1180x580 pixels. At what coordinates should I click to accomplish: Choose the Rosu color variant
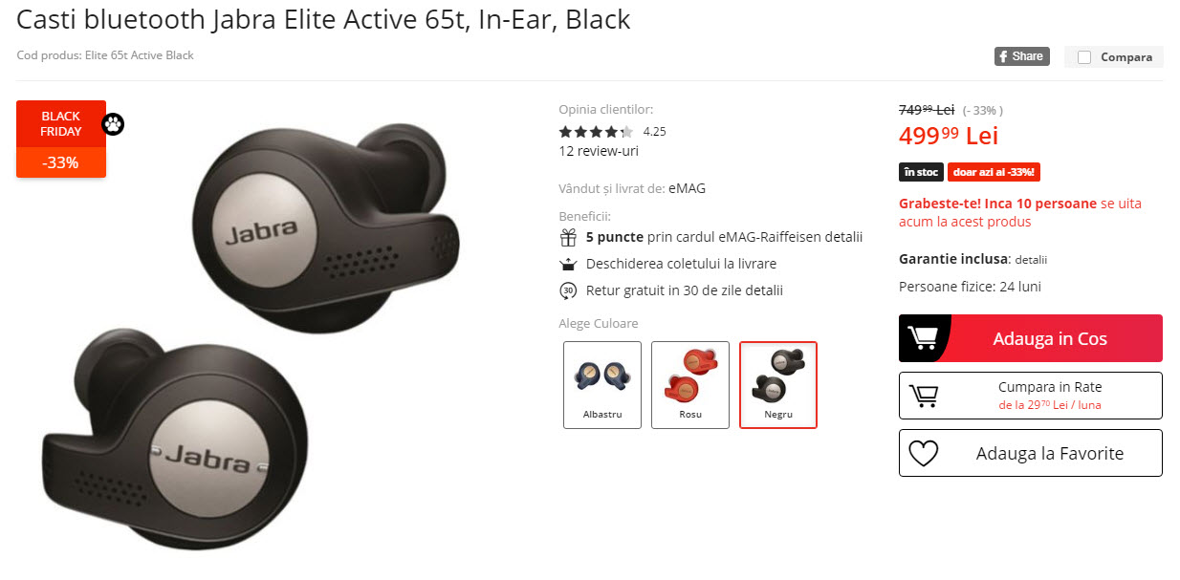(690, 385)
